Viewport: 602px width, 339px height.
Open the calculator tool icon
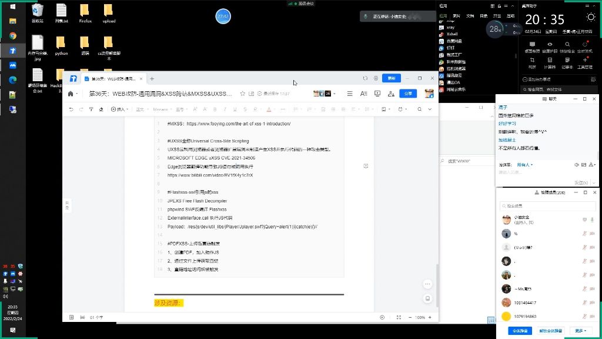pyautogui.click(x=550, y=62)
